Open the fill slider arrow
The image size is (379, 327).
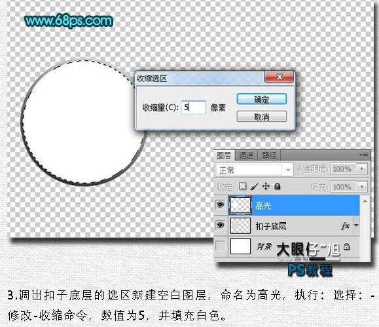pyautogui.click(x=362, y=187)
